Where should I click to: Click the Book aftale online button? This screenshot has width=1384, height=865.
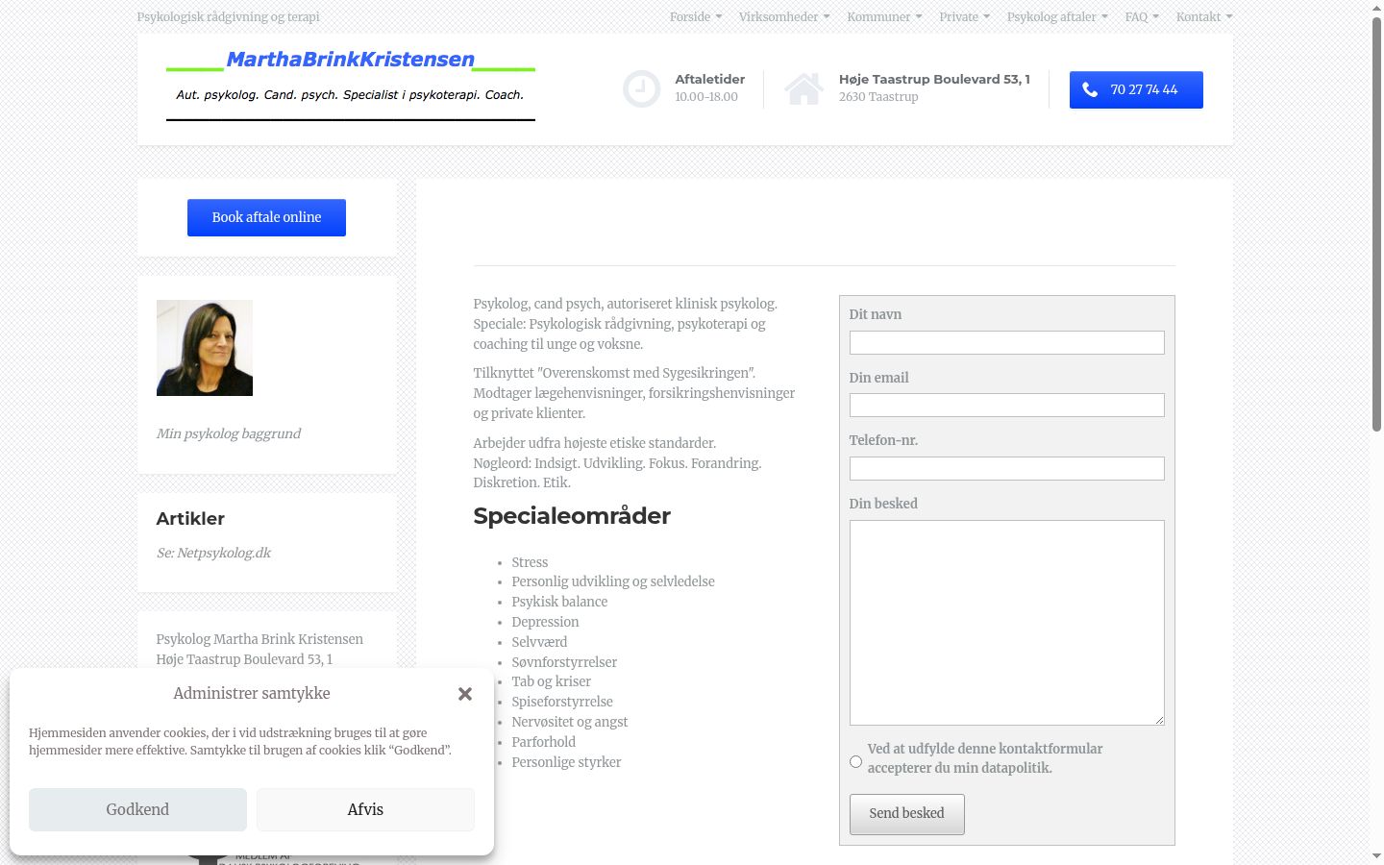(266, 217)
